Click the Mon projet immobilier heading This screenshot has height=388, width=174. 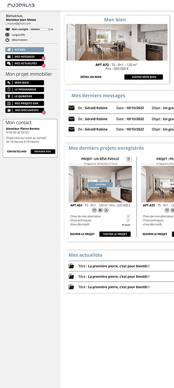pyautogui.click(x=29, y=74)
